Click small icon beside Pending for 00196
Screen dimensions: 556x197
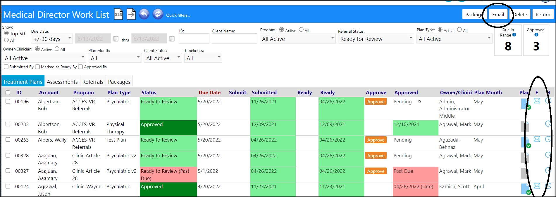click(x=420, y=101)
